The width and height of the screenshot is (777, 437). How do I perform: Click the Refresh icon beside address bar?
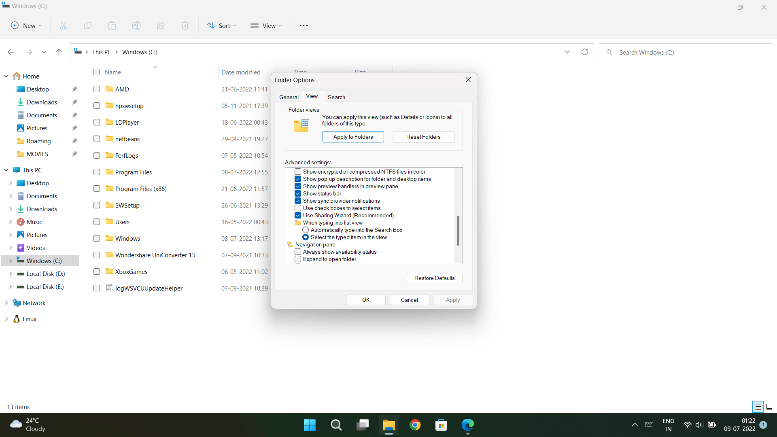coord(585,52)
